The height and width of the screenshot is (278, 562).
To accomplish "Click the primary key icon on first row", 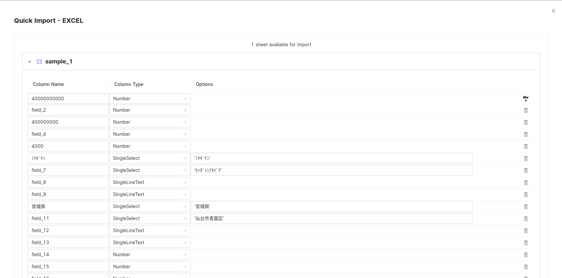I will [526, 98].
